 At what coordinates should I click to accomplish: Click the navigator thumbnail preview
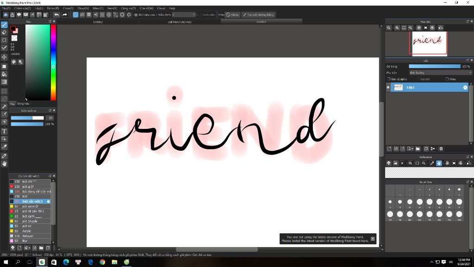click(430, 44)
